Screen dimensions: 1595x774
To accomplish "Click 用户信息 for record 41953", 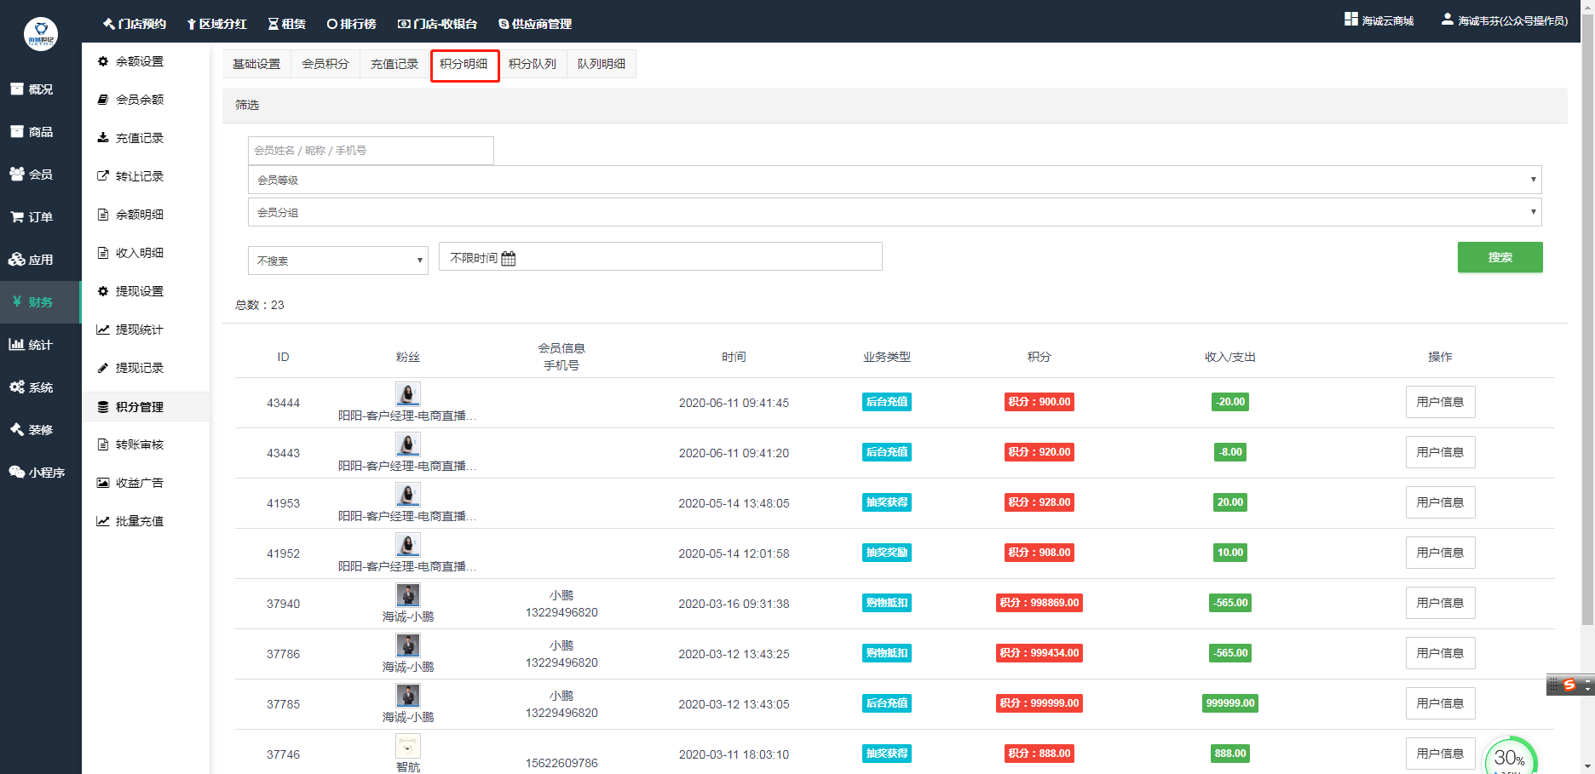I will (1440, 502).
